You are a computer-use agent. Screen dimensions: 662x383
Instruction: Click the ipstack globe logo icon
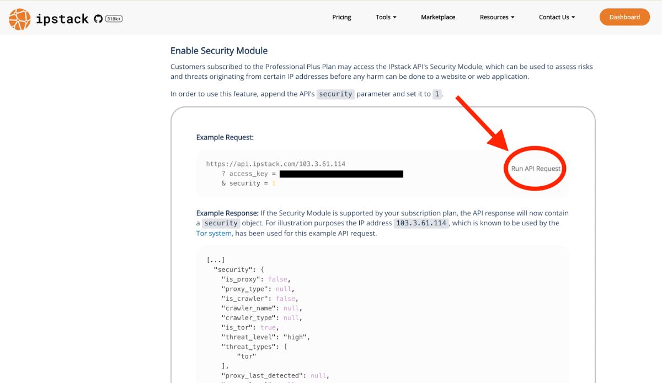(x=20, y=19)
